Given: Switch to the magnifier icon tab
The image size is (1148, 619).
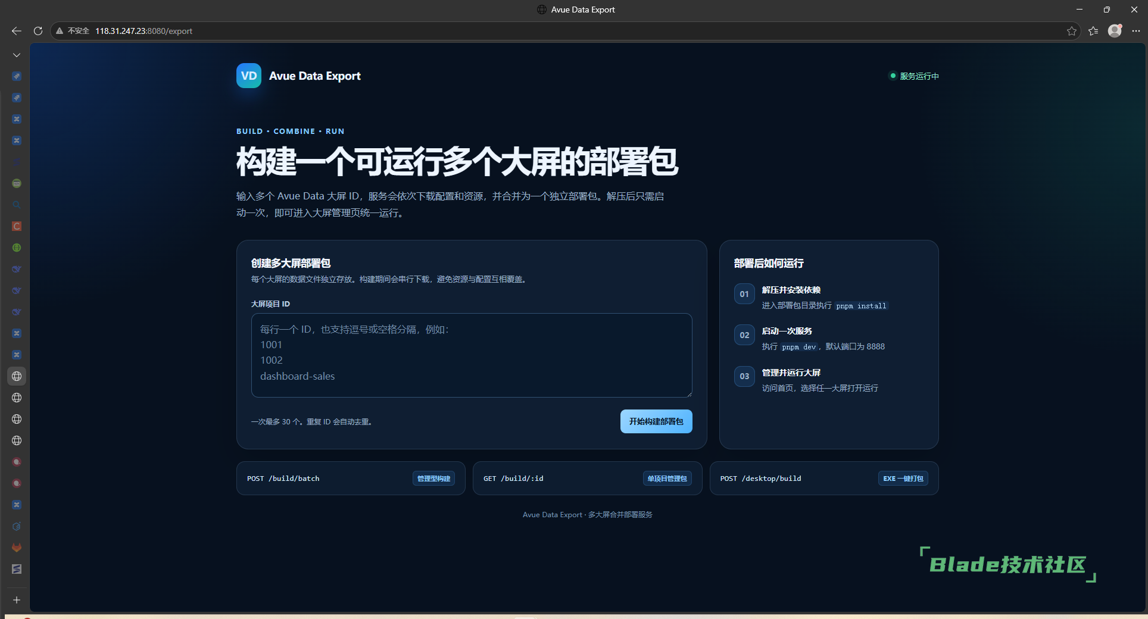Looking at the screenshot, I should 17,205.
